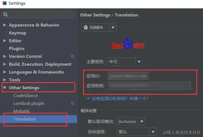Image resolution: width=203 pixels, height=137 pixels.
Task: Click the Baidu paw icon in engine selector
Action: click(85, 27)
